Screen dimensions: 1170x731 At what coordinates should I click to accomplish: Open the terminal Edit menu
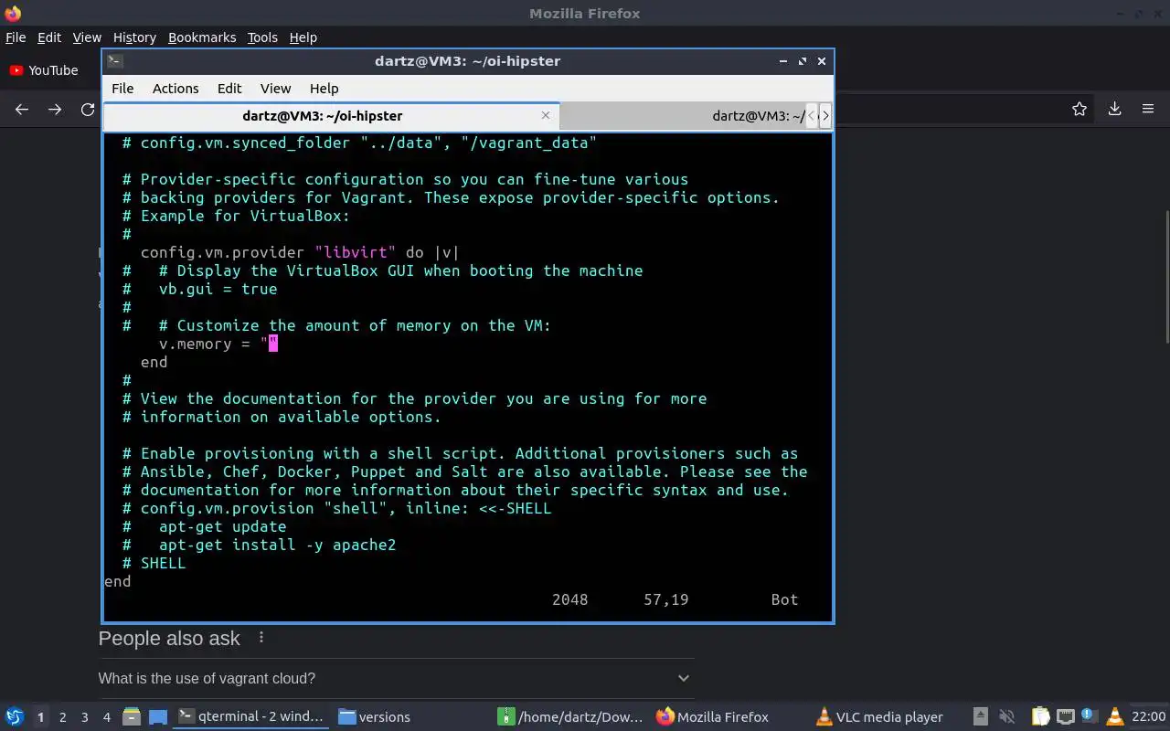pyautogui.click(x=229, y=89)
